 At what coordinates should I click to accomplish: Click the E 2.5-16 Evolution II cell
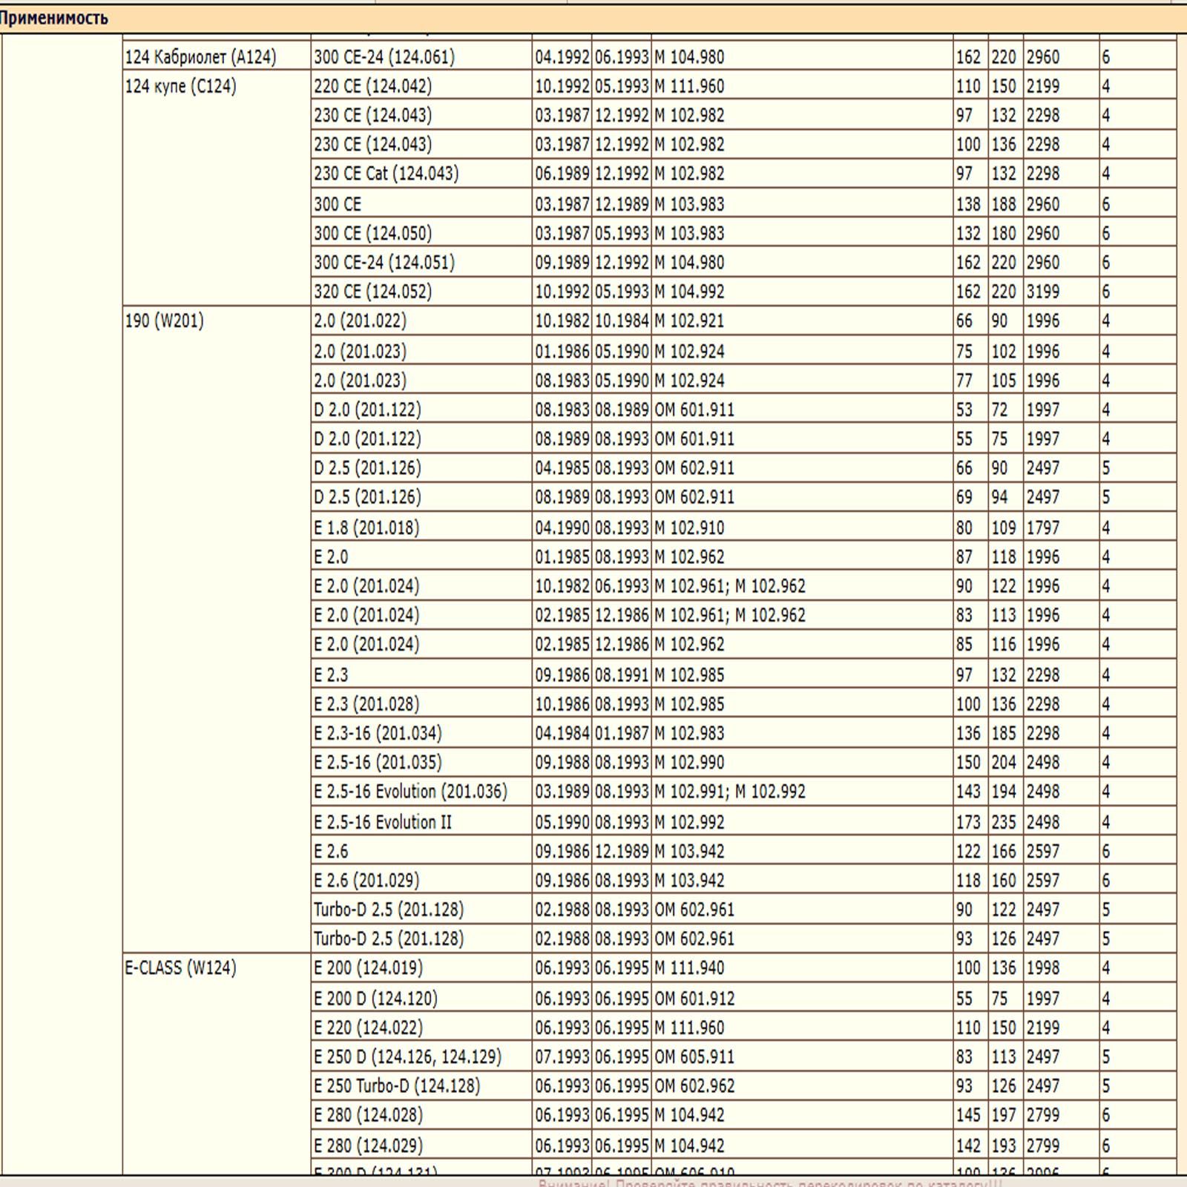(x=421, y=822)
